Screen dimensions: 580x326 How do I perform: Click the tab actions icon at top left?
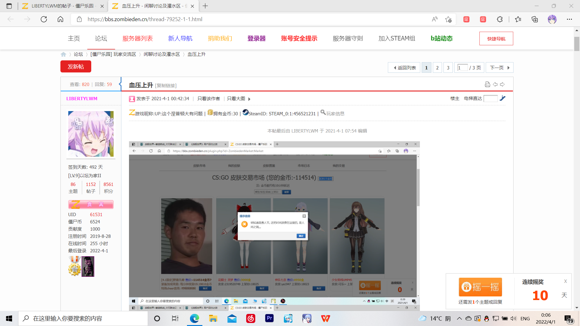tap(9, 6)
